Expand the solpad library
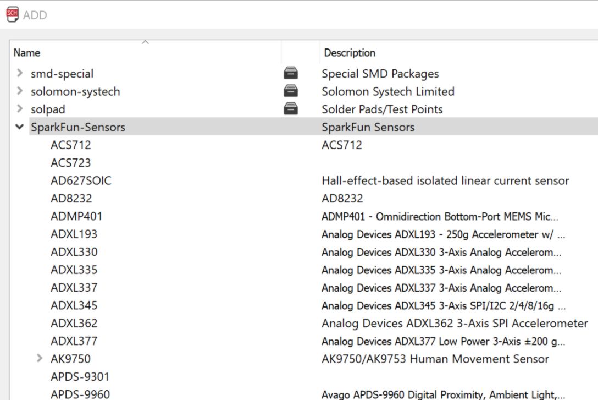This screenshot has width=598, height=400. tap(20, 109)
